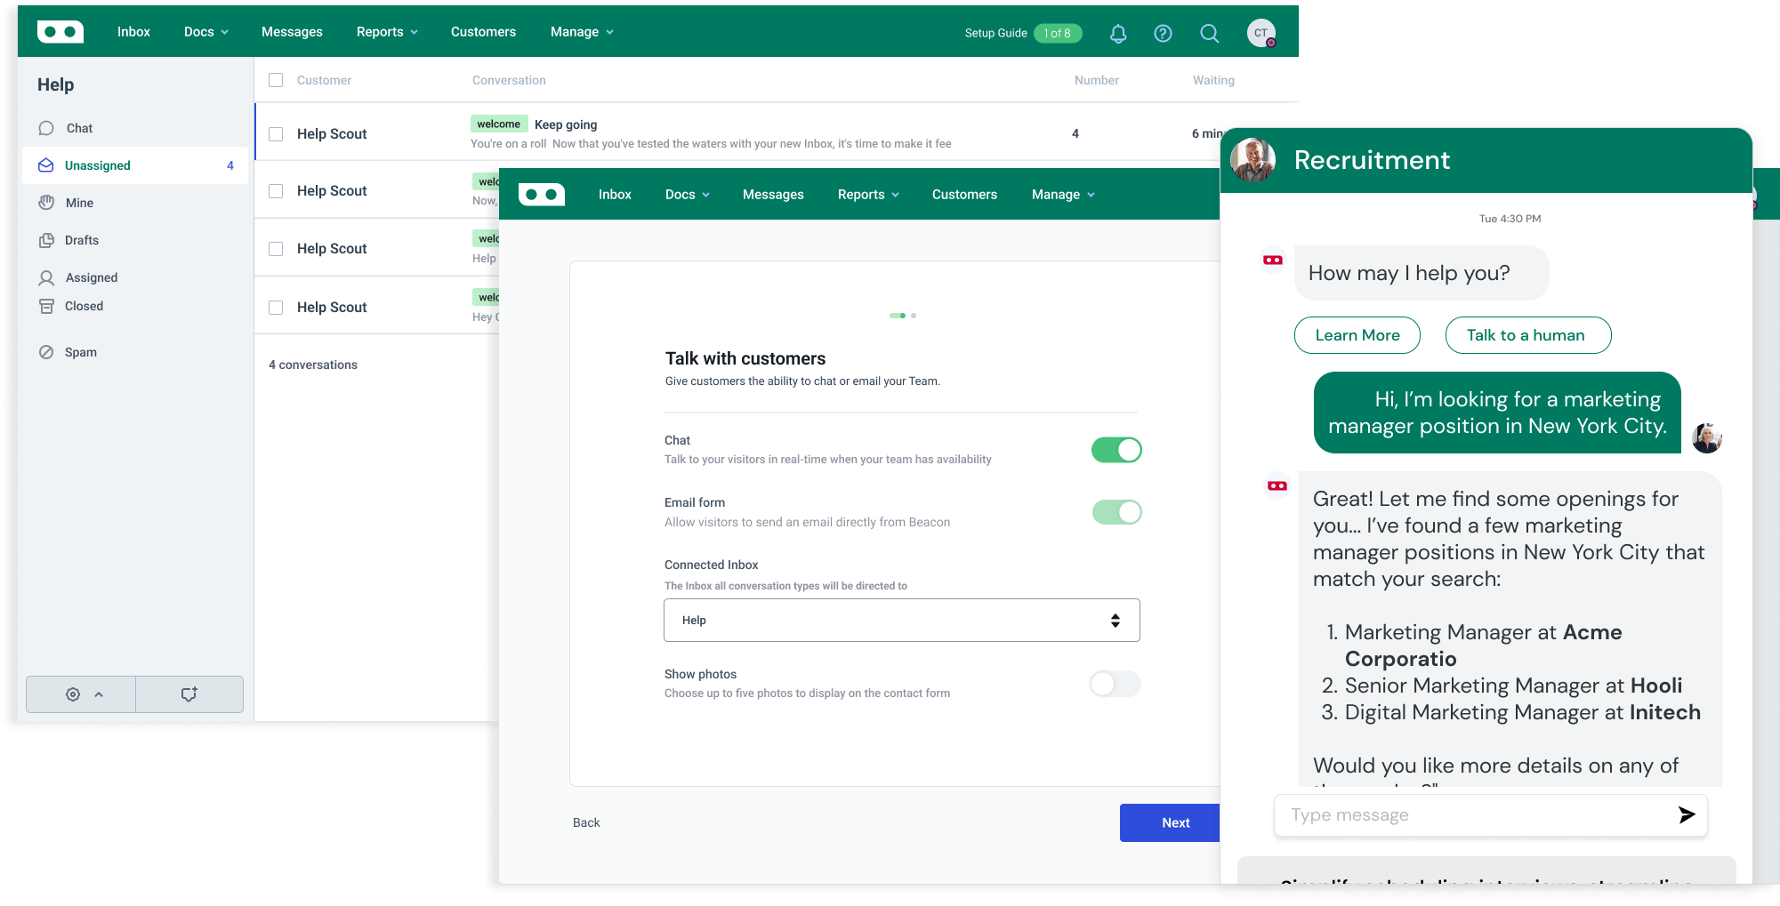Image resolution: width=1780 pixels, height=906 pixels.
Task: Expand Reports menu in setup window
Action: pyautogui.click(x=868, y=195)
